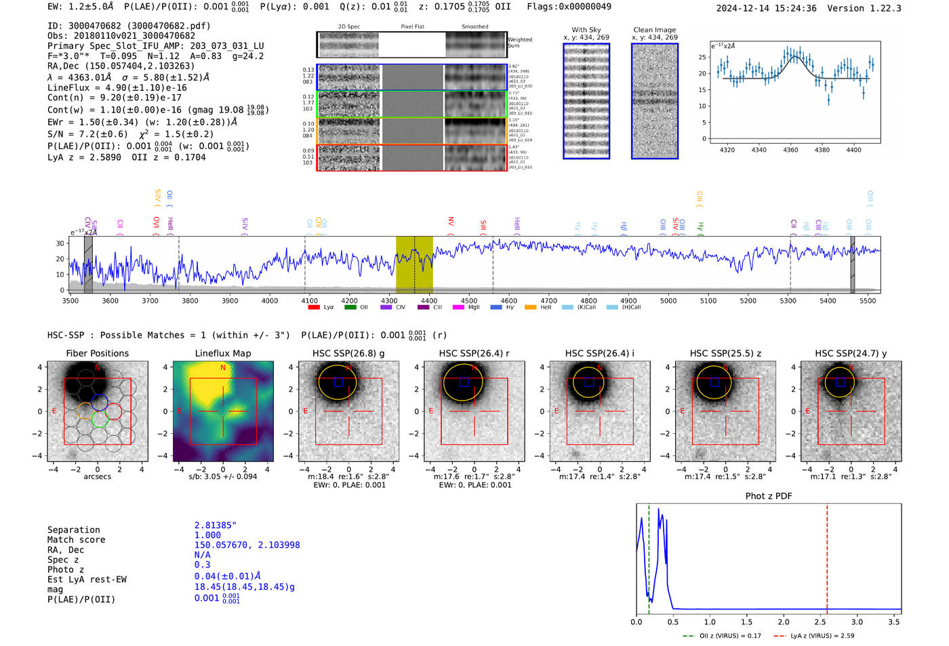
Task: Click the Gaussian emission line fit plot
Action: pyautogui.click(x=794, y=92)
